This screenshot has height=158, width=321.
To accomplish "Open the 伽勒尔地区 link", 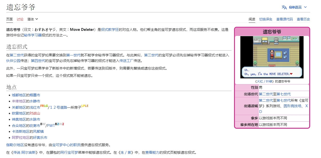I will point(15,145).
